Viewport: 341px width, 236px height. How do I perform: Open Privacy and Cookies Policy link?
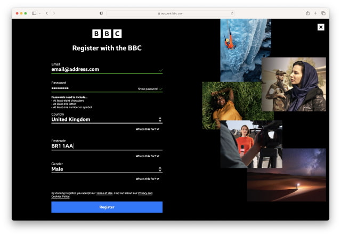pos(144,193)
